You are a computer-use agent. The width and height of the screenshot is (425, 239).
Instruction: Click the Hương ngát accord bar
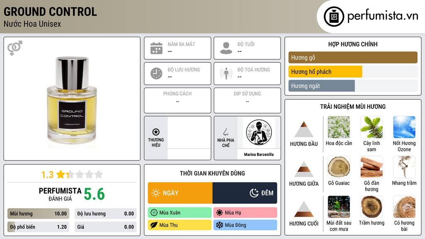click(x=353, y=86)
